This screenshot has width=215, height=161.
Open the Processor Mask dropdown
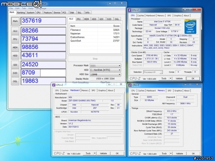point(105,66)
